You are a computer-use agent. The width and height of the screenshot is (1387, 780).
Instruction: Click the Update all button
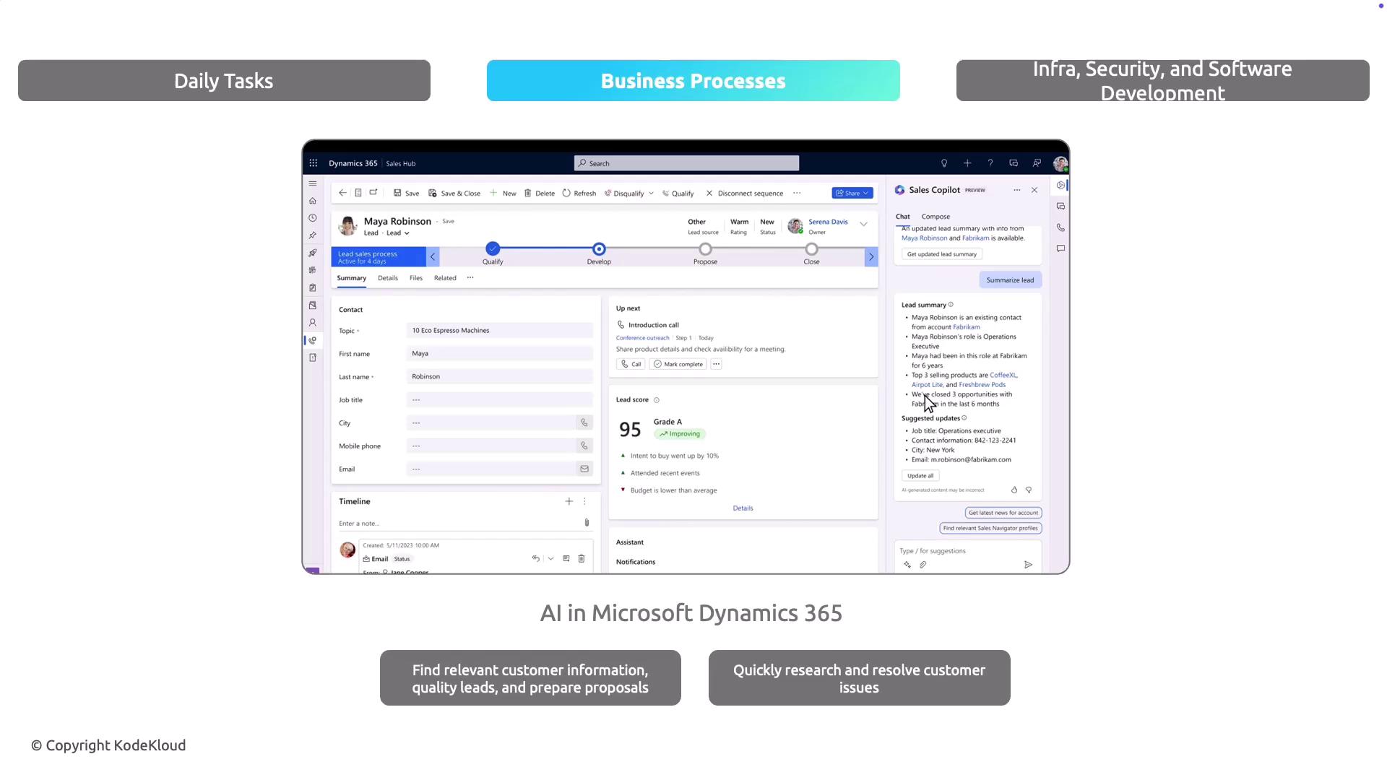[x=920, y=476]
